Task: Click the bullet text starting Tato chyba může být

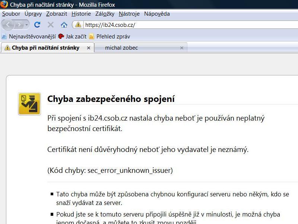Action: point(172,198)
